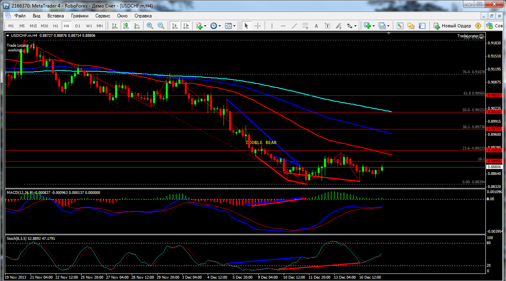
Task: Click the new chart plus icon
Action: pyautogui.click(x=367, y=26)
